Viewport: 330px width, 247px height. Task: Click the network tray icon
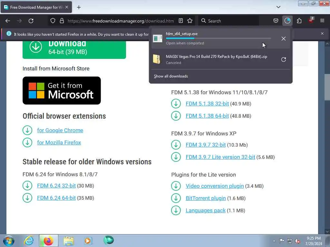290,241
